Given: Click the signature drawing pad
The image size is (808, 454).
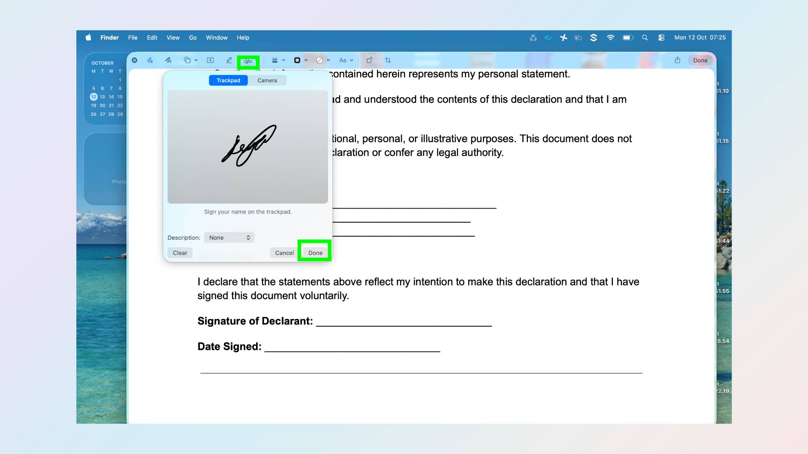Looking at the screenshot, I should [x=248, y=147].
